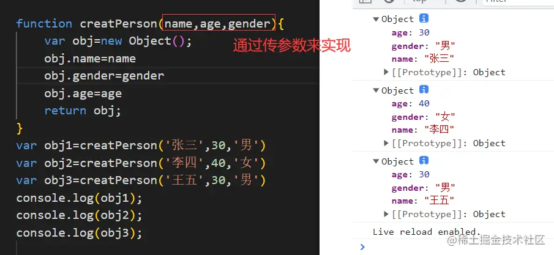Click the name: "李四" property in console
The image size is (554, 255).
[422, 130]
